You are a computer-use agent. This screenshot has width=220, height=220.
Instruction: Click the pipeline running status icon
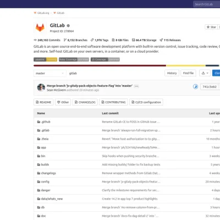pyautogui.click(x=195, y=86)
